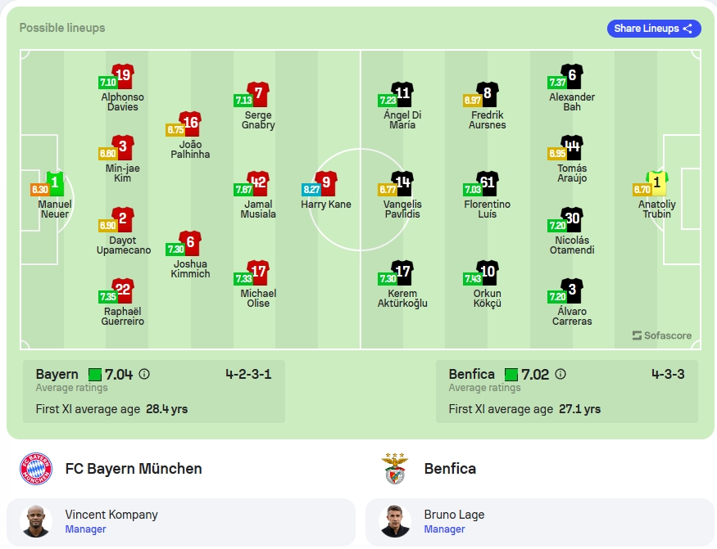The width and height of the screenshot is (717, 549).
Task: Click Alphonso Davies' 7.10 rating badge
Action: pos(108,82)
